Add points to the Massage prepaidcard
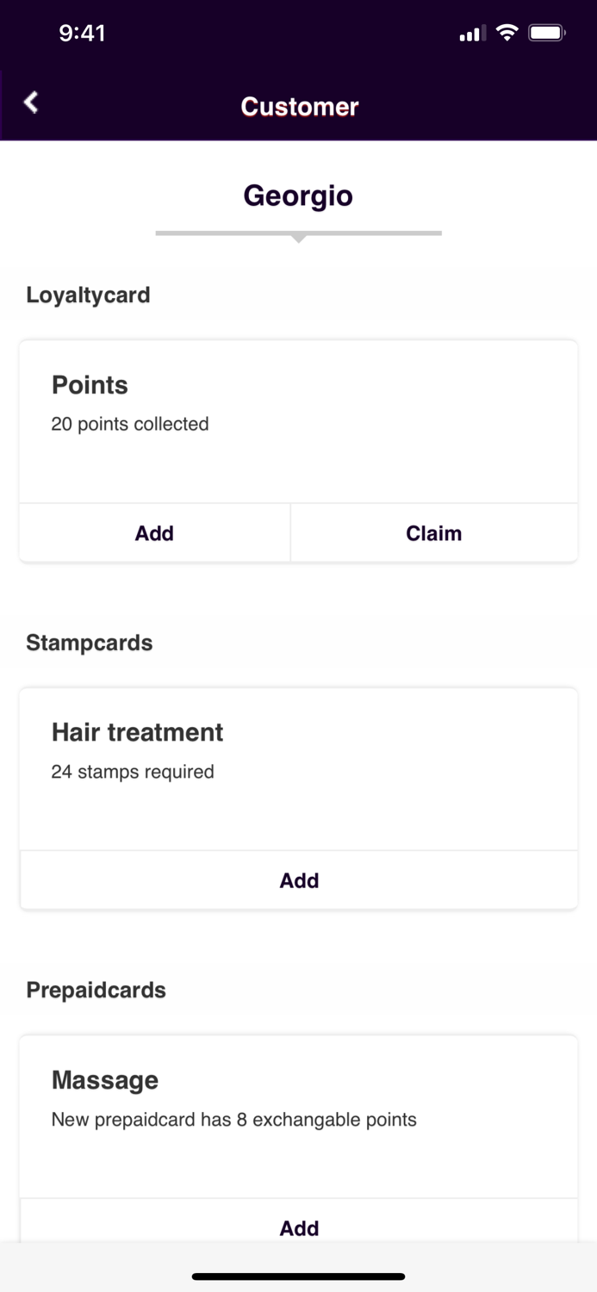This screenshot has width=597, height=1292. [299, 1227]
